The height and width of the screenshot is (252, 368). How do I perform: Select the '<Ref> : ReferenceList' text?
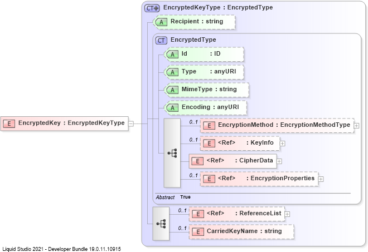[244, 214]
